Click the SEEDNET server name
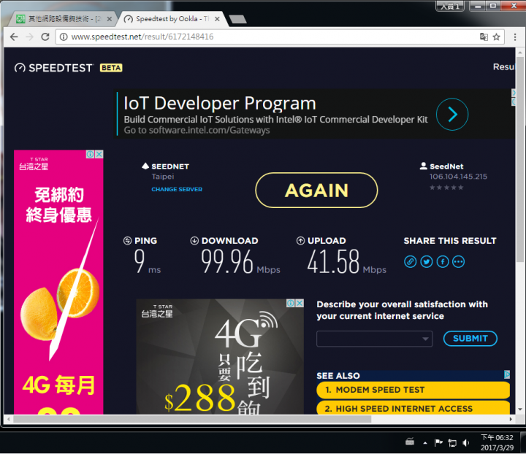Viewport: 526px width, 454px height. point(170,166)
